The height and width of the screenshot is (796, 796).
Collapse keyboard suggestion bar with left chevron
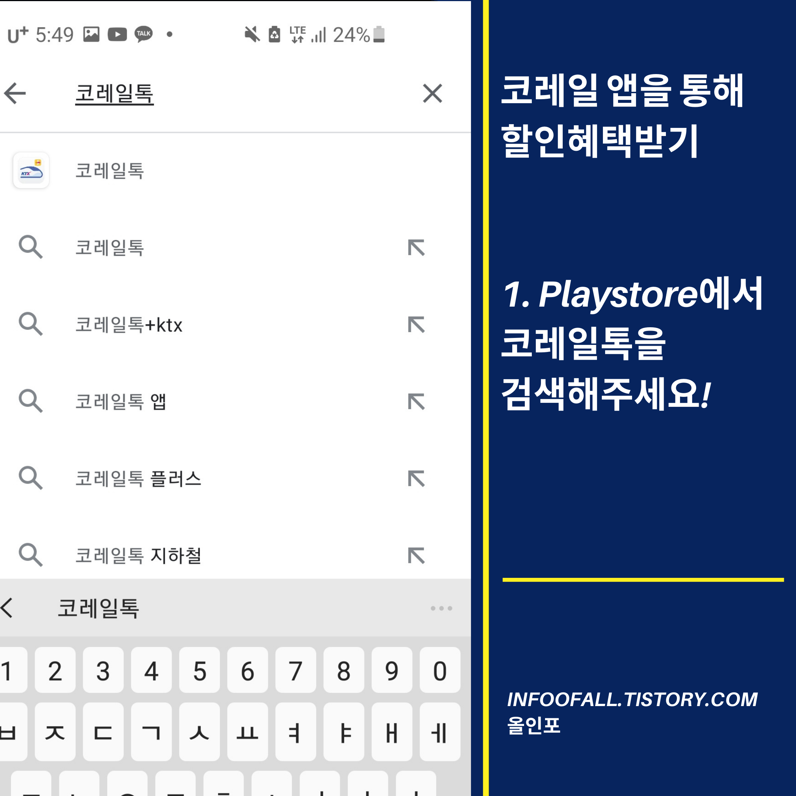click(7, 608)
